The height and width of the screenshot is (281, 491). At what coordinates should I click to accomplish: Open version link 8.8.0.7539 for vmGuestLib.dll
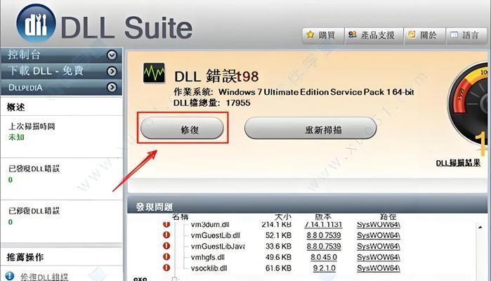pos(324,235)
